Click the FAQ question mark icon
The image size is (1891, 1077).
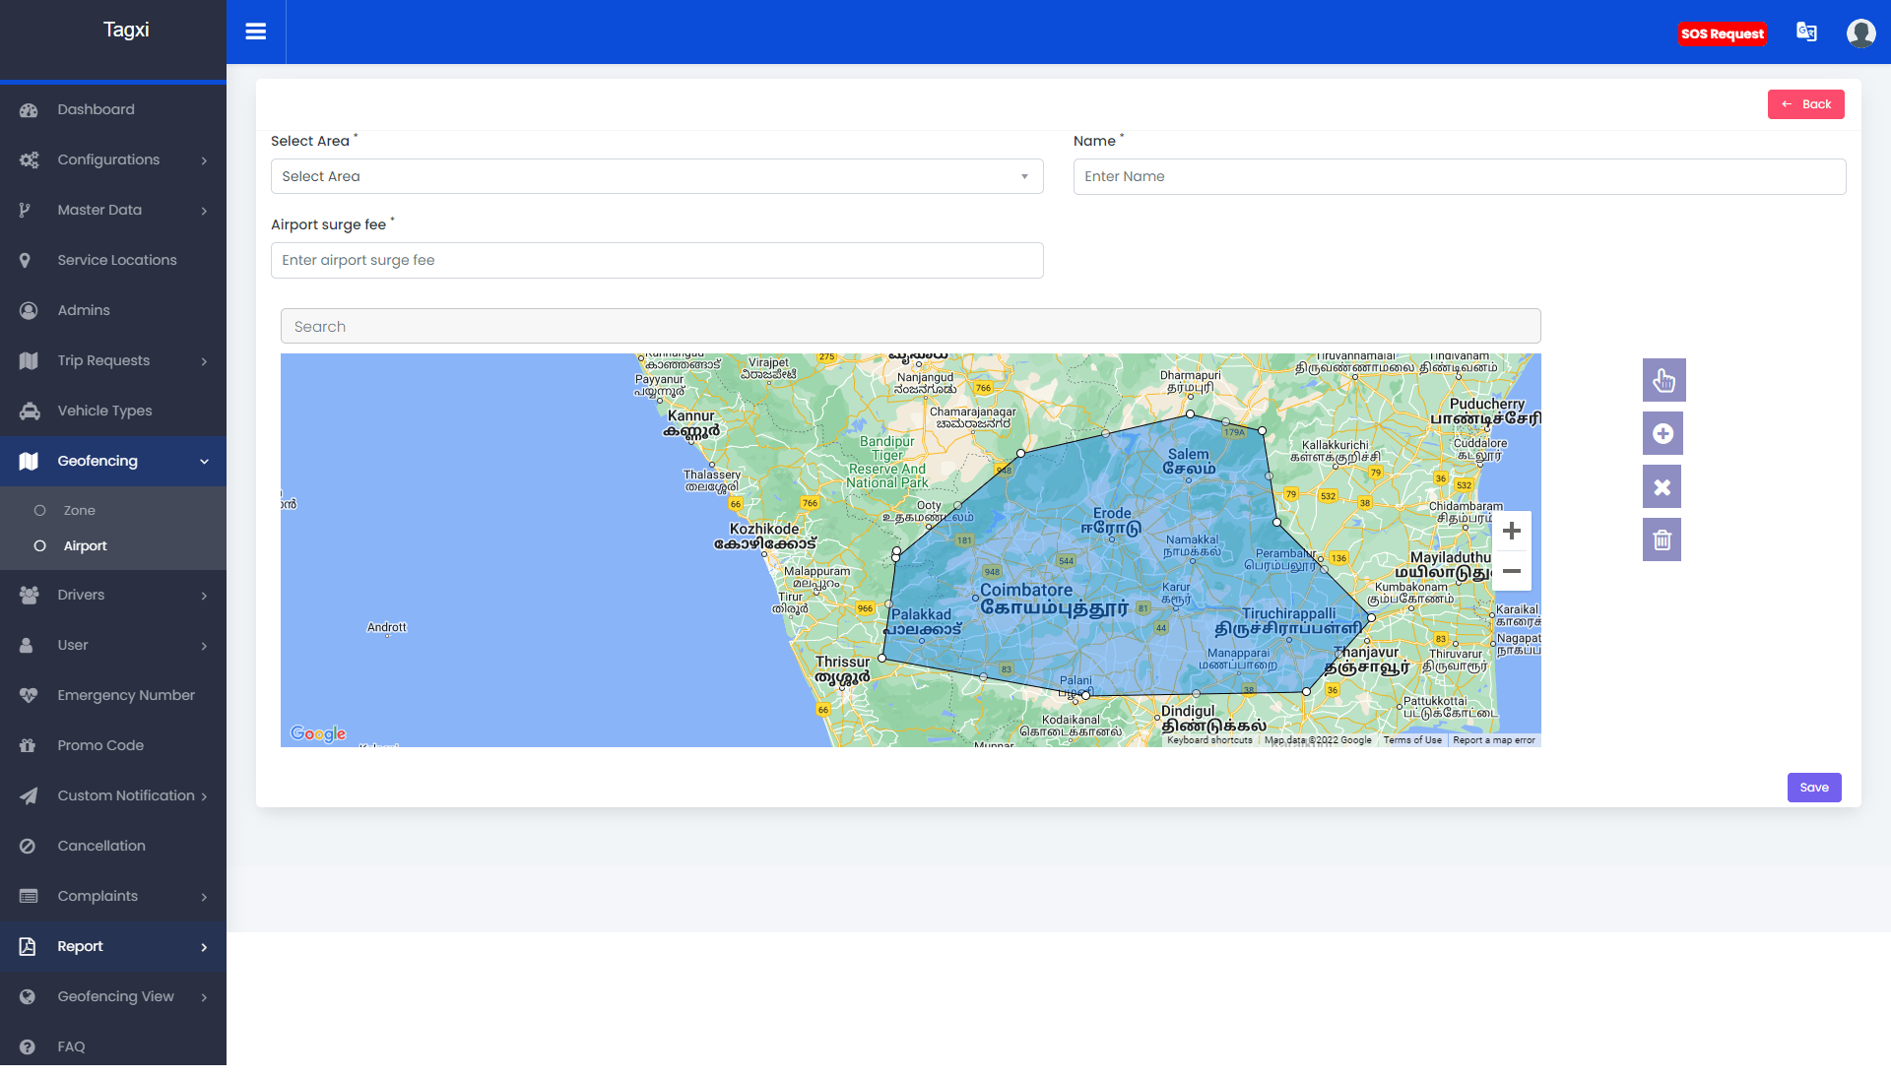pos(28,1047)
